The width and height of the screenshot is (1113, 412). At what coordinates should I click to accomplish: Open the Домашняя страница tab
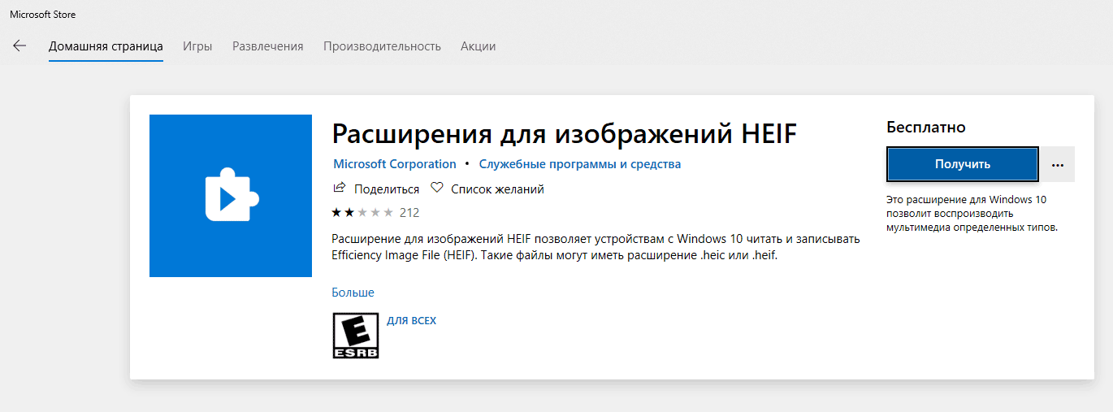pos(106,46)
